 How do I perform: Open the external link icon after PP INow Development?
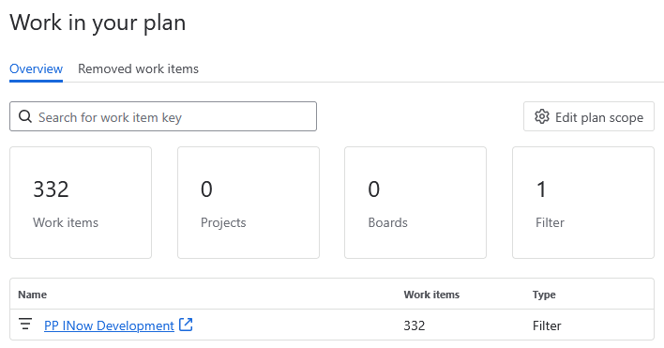click(186, 325)
